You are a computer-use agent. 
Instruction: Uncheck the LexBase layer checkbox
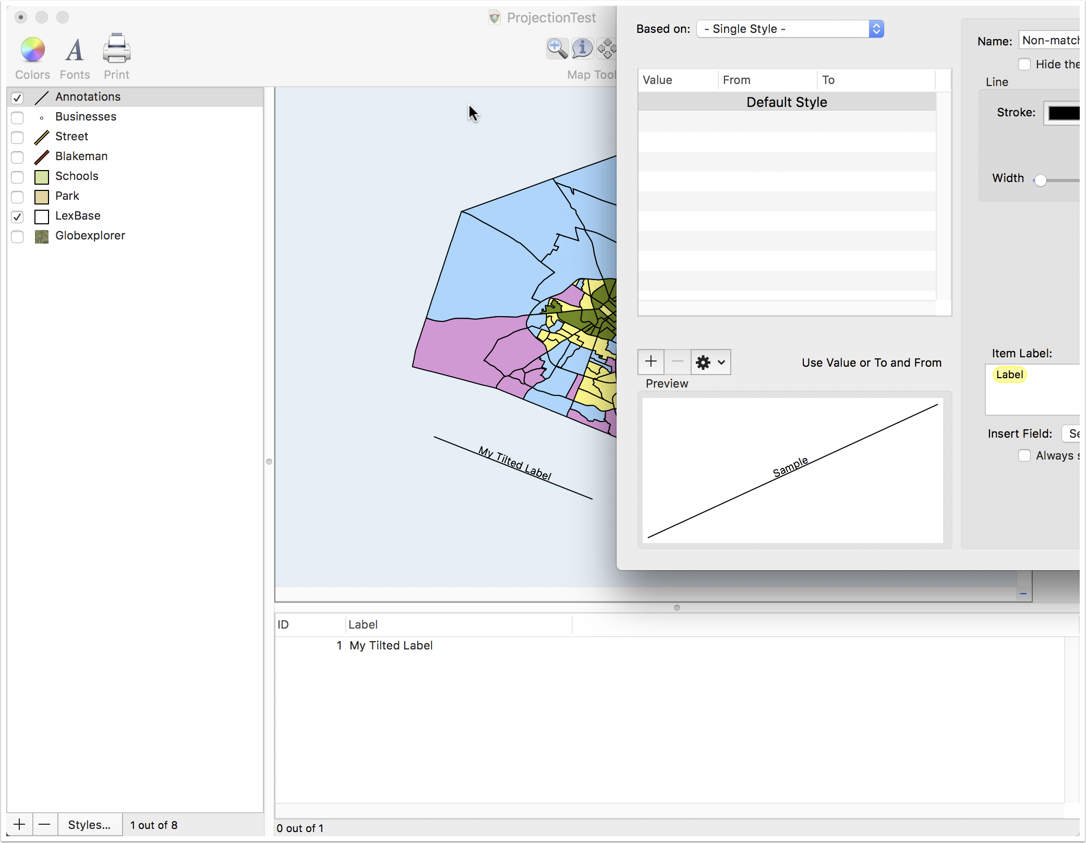(17, 216)
